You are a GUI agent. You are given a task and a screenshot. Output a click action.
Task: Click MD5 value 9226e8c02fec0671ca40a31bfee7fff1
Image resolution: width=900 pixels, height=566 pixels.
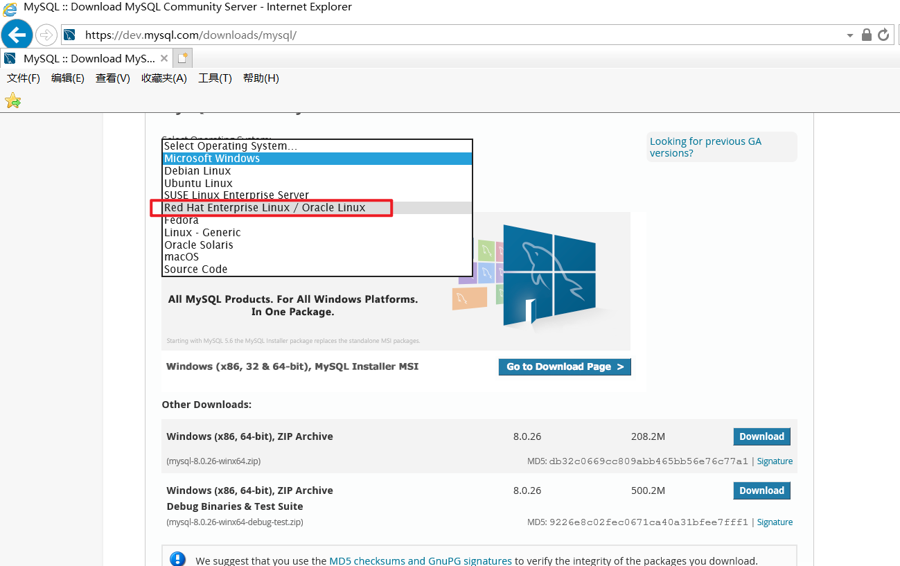pyautogui.click(x=648, y=522)
